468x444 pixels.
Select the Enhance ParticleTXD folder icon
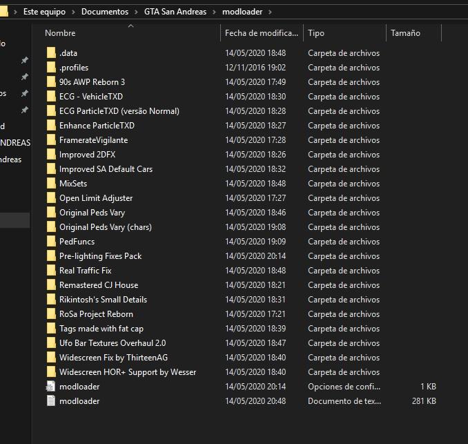point(51,126)
